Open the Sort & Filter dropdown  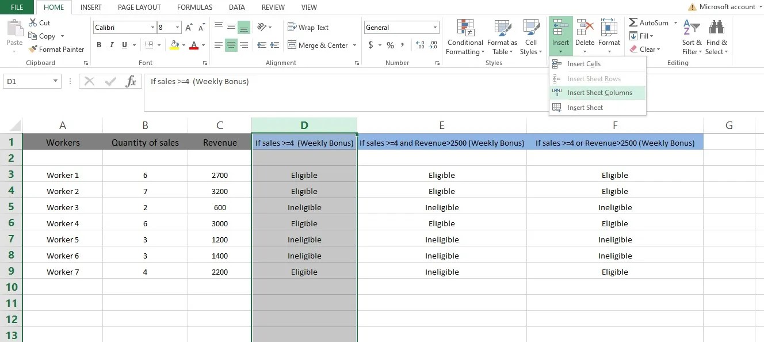coord(692,37)
